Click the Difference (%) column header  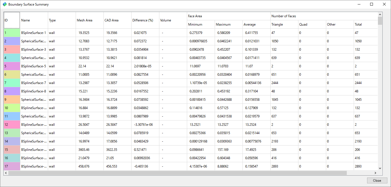[145, 20]
